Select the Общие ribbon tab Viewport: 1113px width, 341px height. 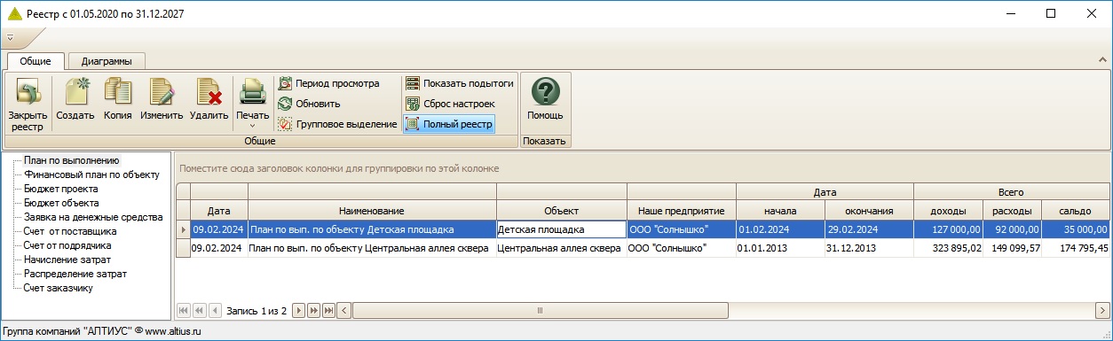36,61
